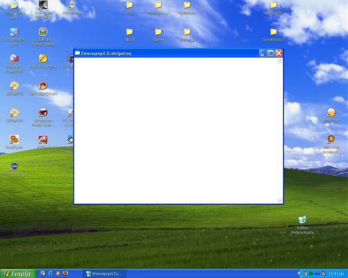Click Quick Launch icon left of Internet Explorer
The height and width of the screenshot is (278, 348).
pos(43,273)
